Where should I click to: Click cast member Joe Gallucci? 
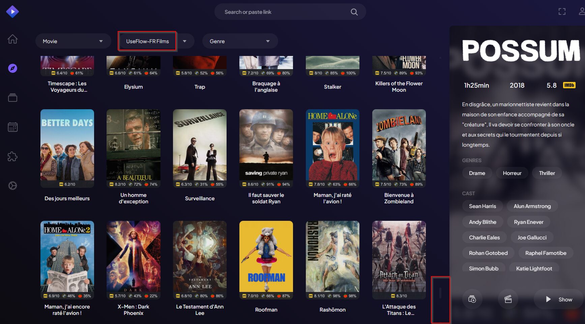click(x=532, y=238)
